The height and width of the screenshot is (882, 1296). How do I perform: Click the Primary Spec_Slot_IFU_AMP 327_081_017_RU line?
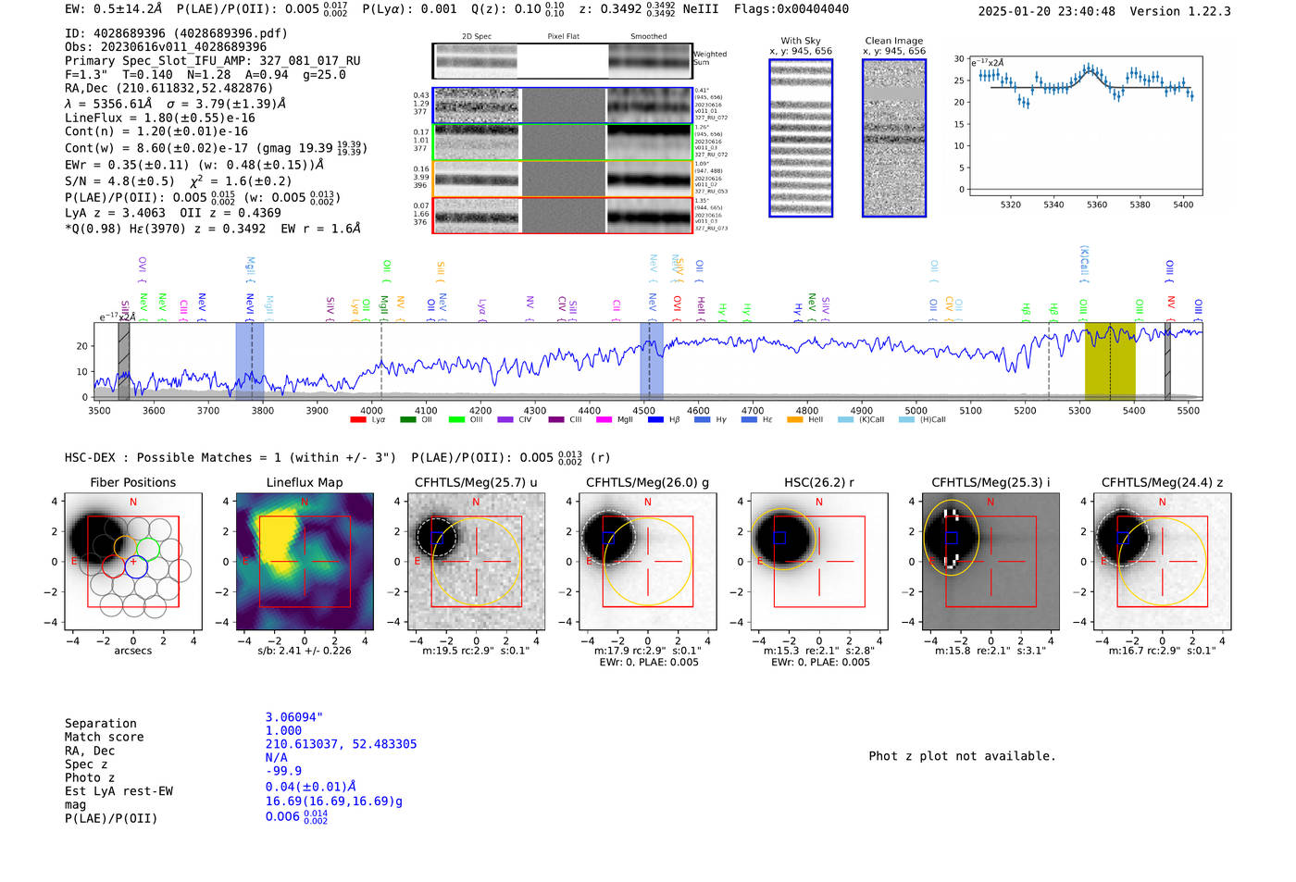213,61
